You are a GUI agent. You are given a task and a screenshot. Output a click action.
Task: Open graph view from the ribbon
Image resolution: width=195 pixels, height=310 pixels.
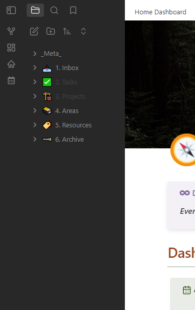(x=11, y=31)
